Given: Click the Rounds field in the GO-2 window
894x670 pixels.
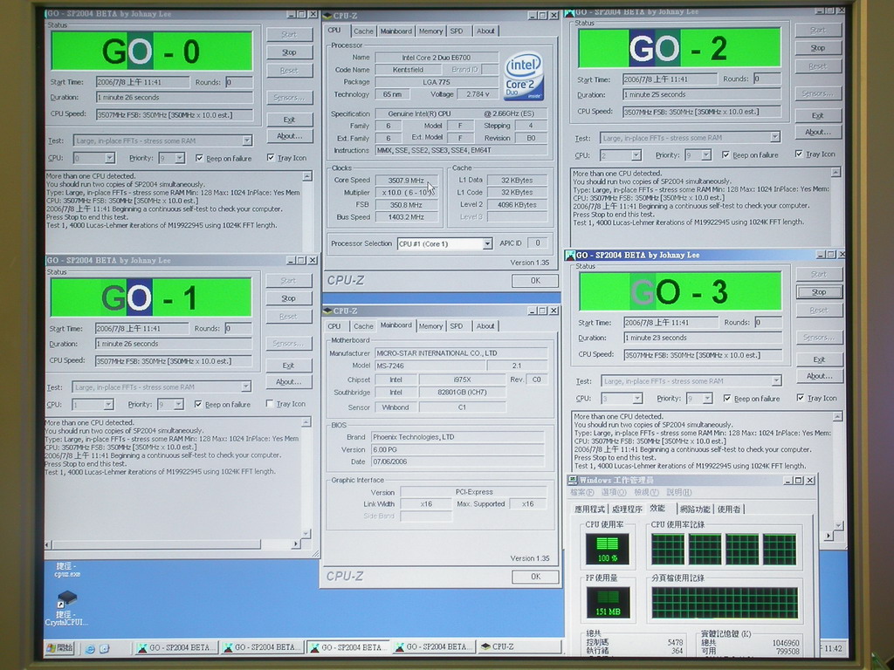Looking at the screenshot, I should pyautogui.click(x=767, y=78).
